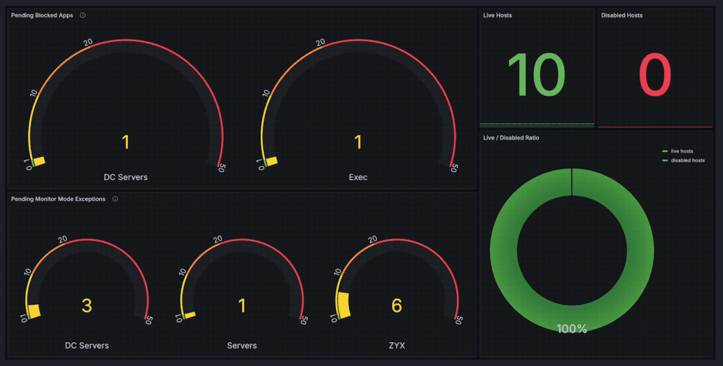This screenshot has height=366, width=723.
Task: Click the live hosts legend color marker
Action: point(665,151)
